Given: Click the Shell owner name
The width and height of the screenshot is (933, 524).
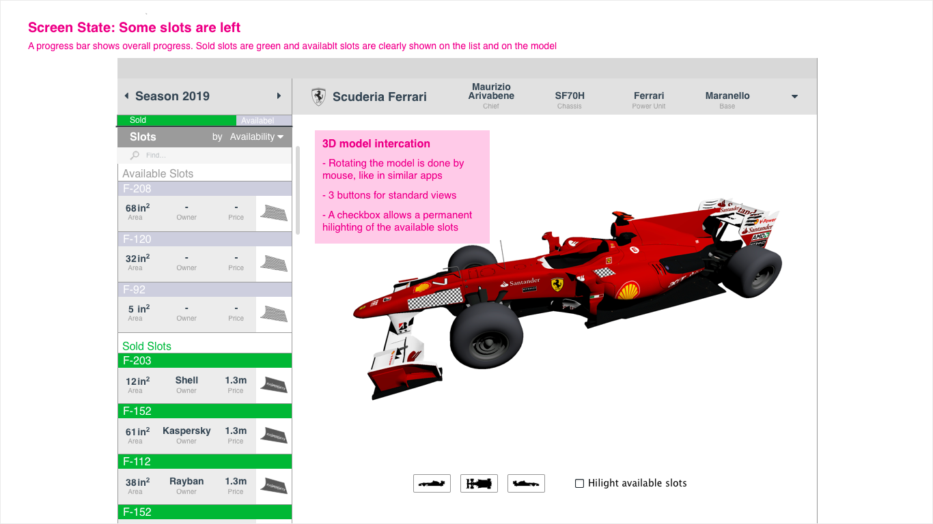Looking at the screenshot, I should pos(186,380).
